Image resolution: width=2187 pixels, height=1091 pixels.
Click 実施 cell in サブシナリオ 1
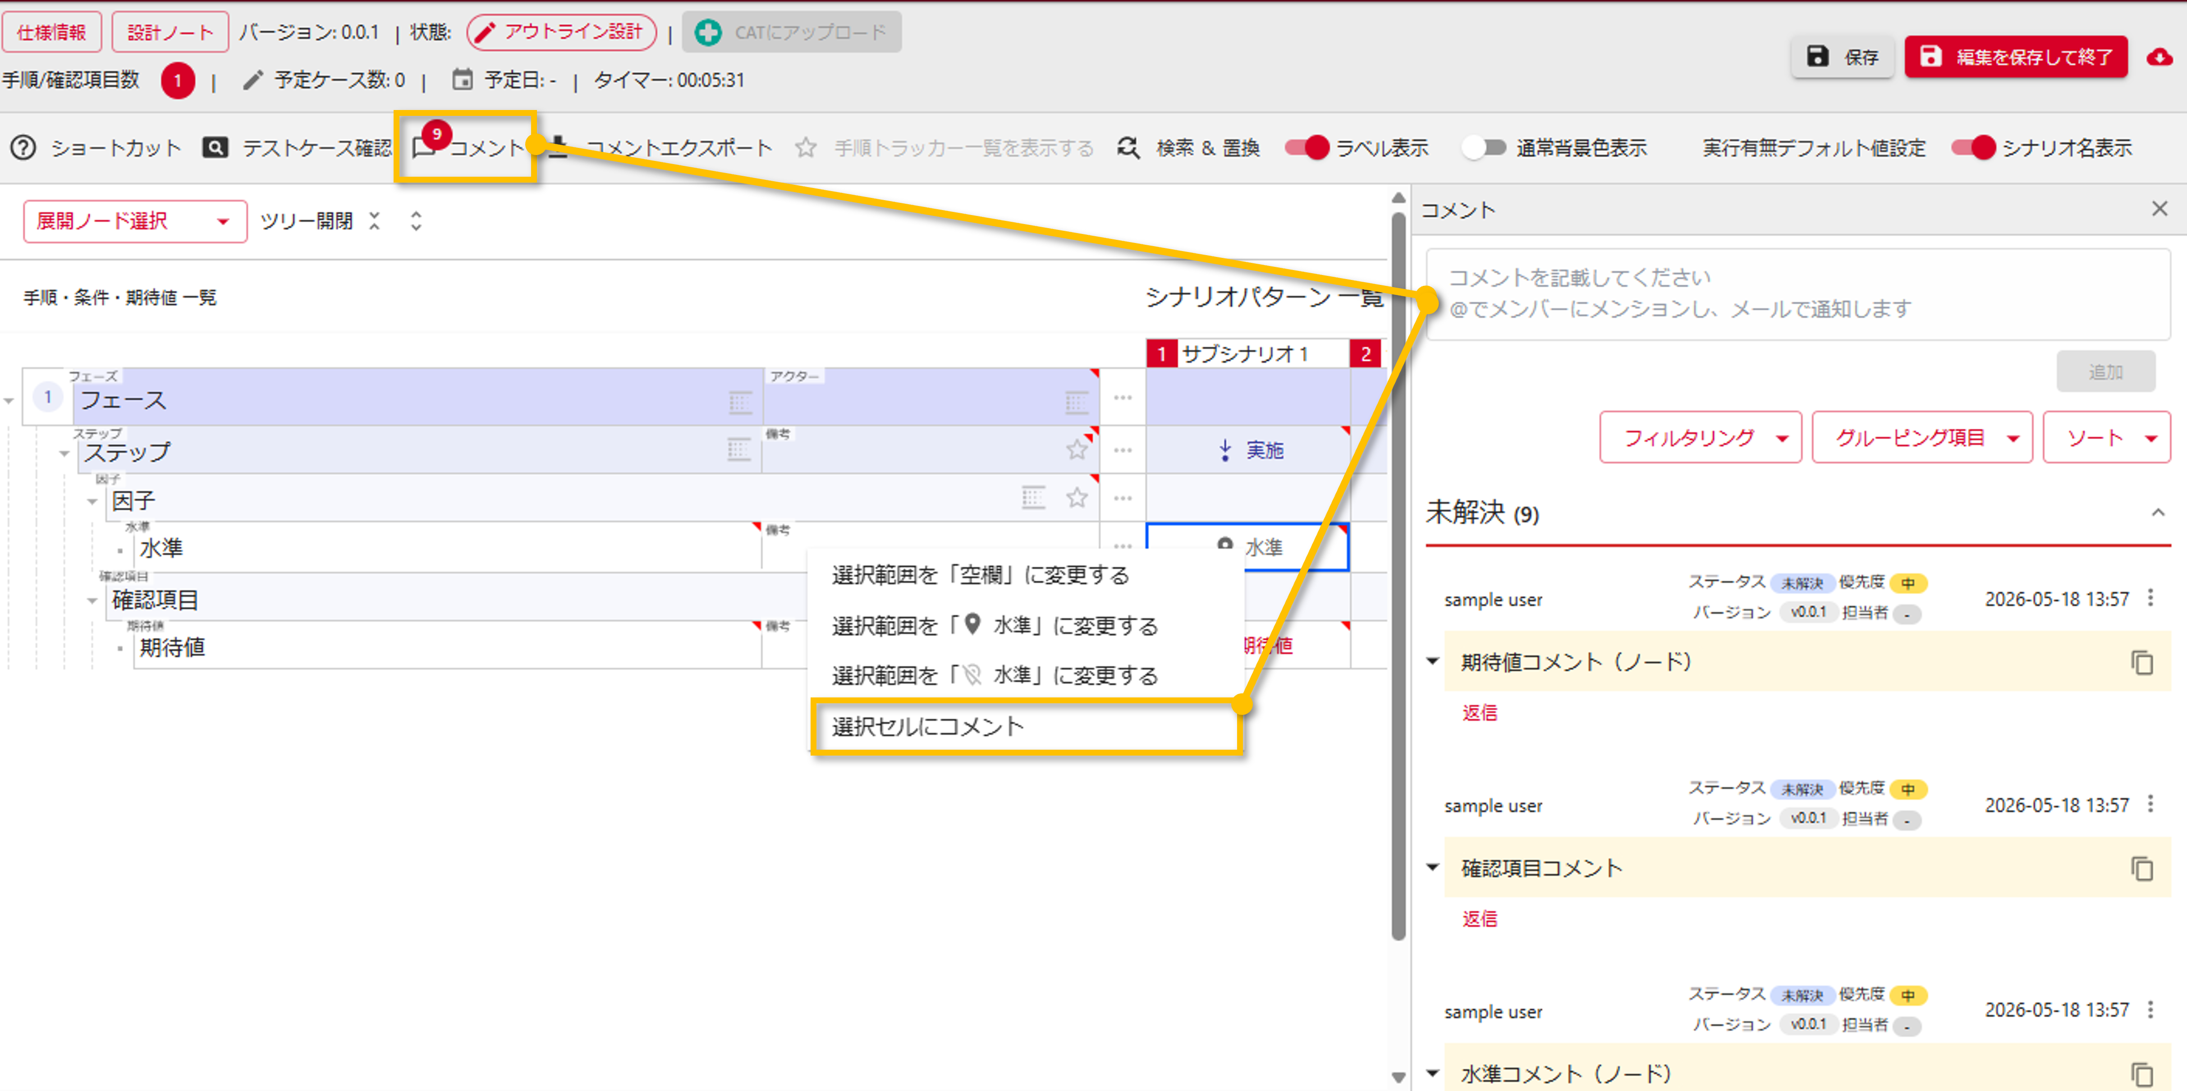tap(1248, 450)
